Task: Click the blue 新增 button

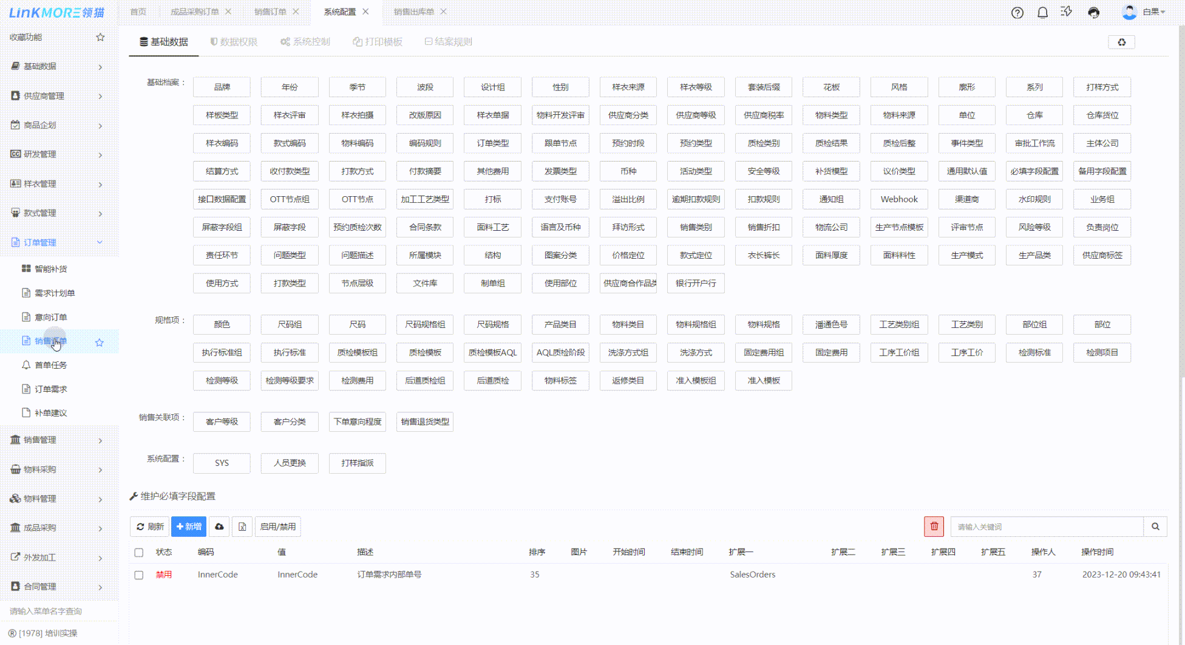Action: [x=189, y=527]
